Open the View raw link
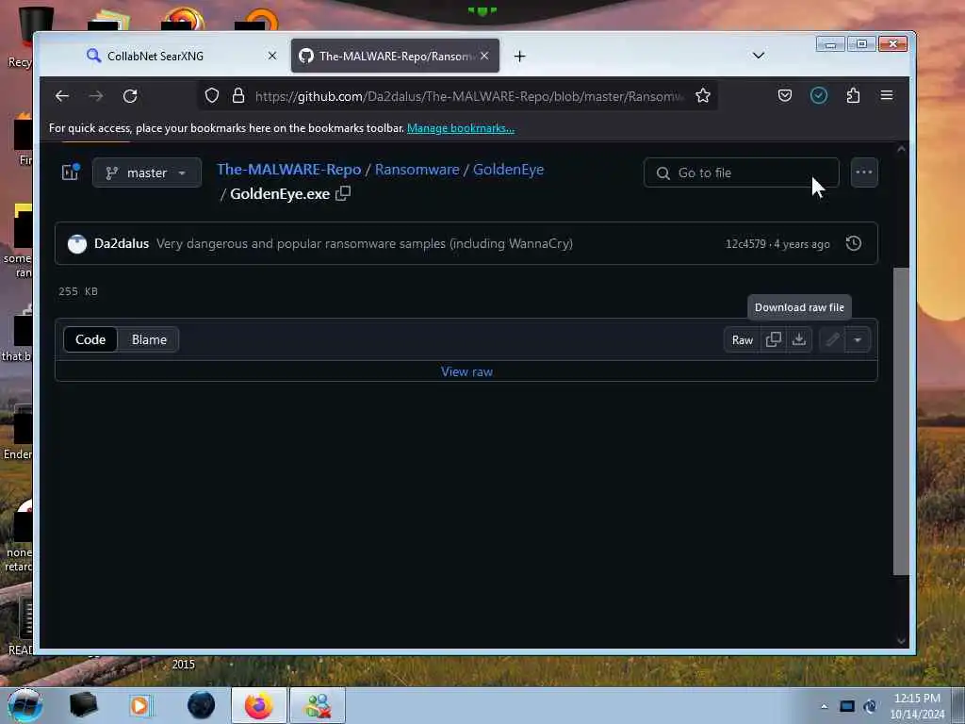 466,371
